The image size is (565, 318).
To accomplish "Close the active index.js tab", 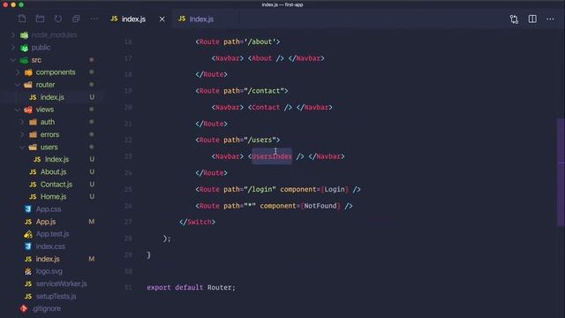I will click(162, 19).
